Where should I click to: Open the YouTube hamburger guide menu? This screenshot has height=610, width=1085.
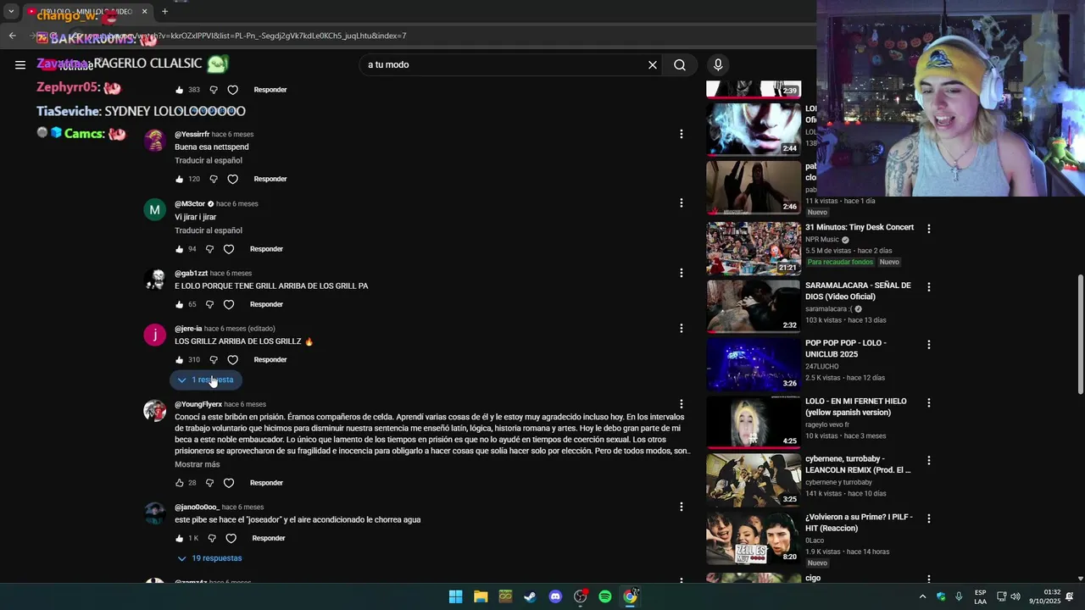pyautogui.click(x=20, y=64)
